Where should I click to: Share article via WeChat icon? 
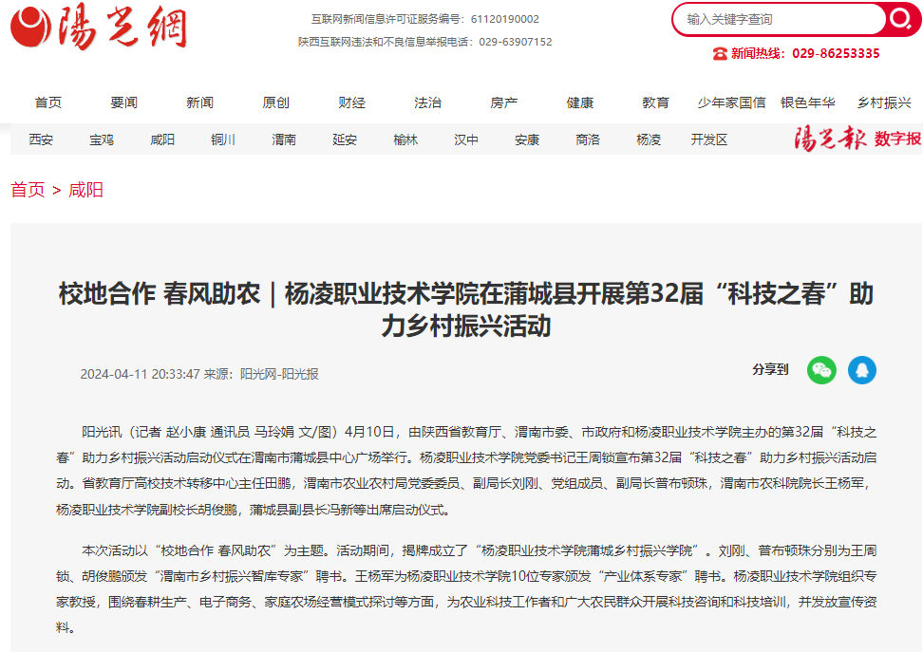[x=821, y=370]
